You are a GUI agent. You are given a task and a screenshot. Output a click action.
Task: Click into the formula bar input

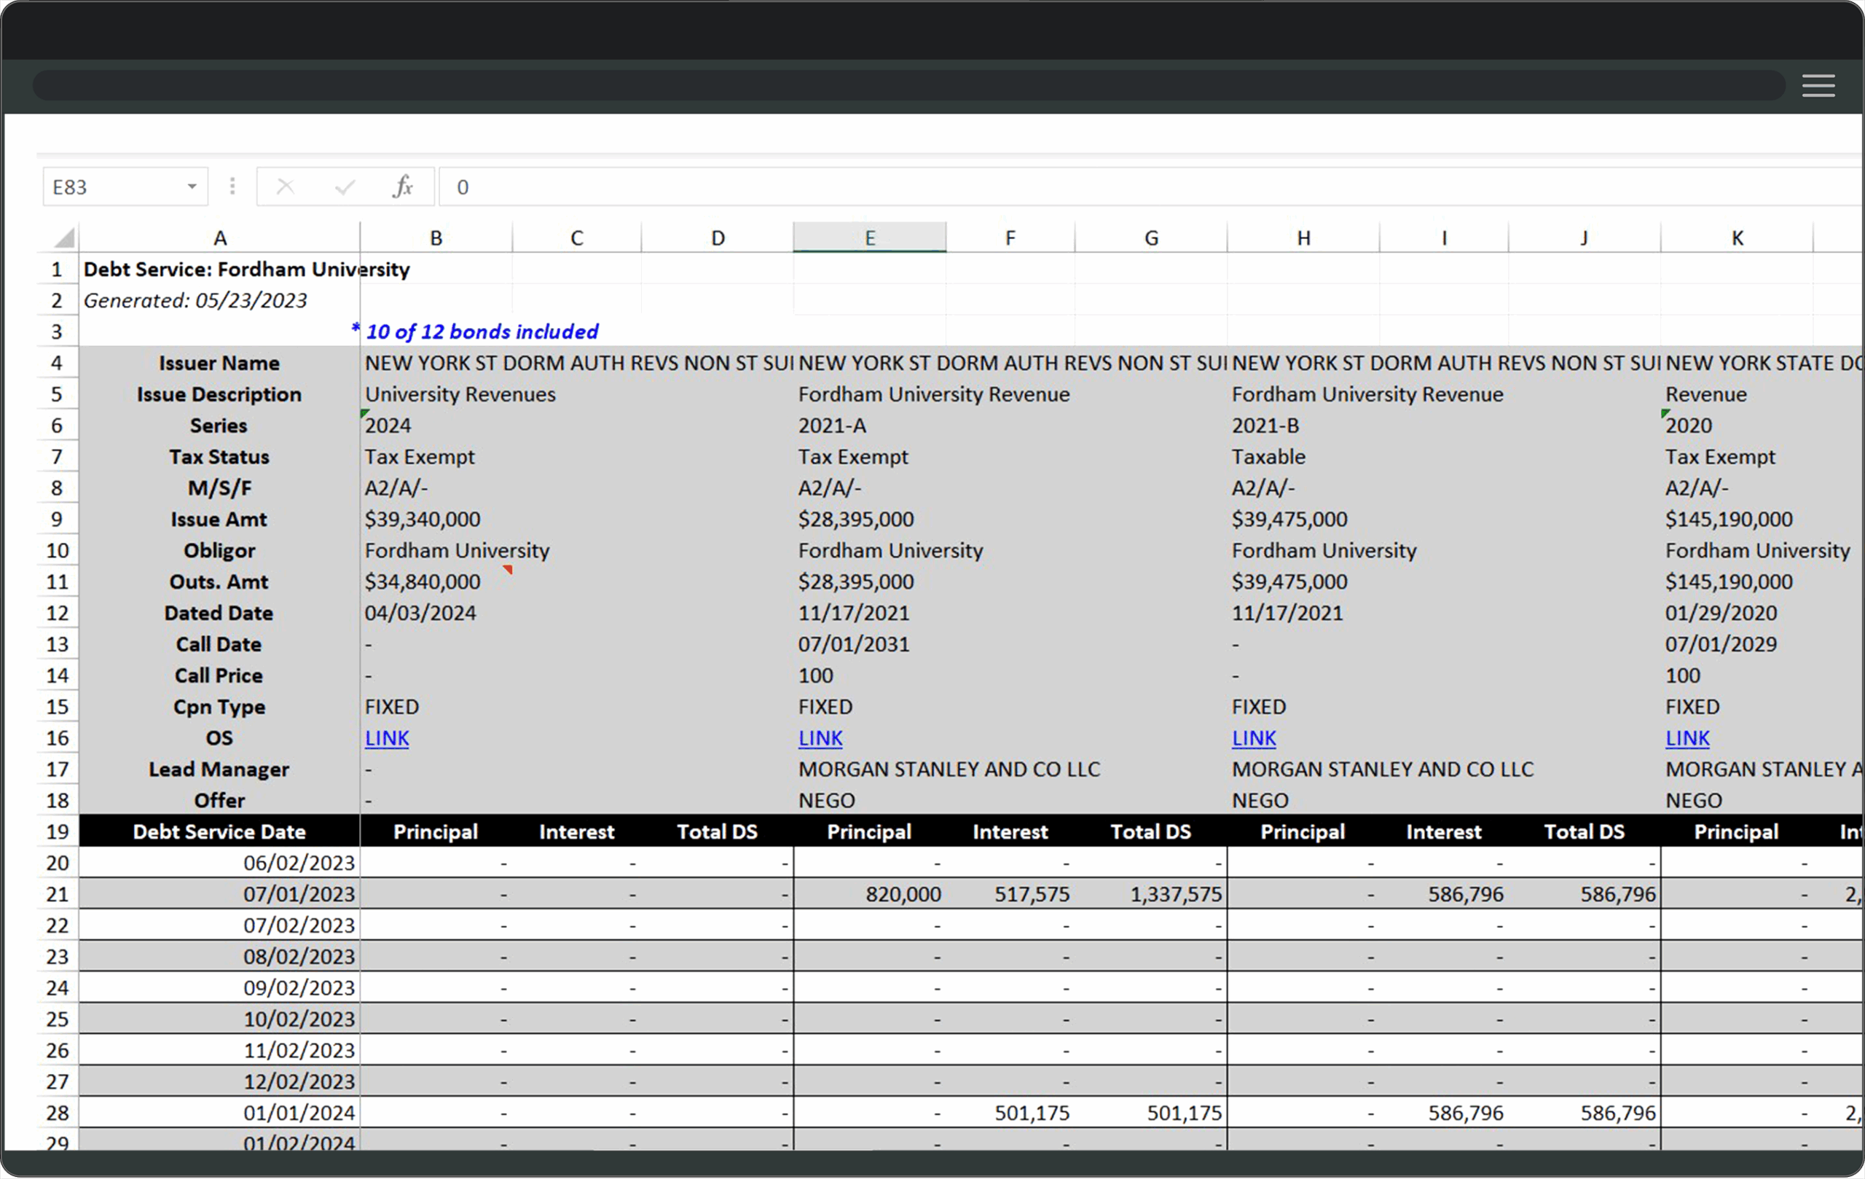(1084, 187)
